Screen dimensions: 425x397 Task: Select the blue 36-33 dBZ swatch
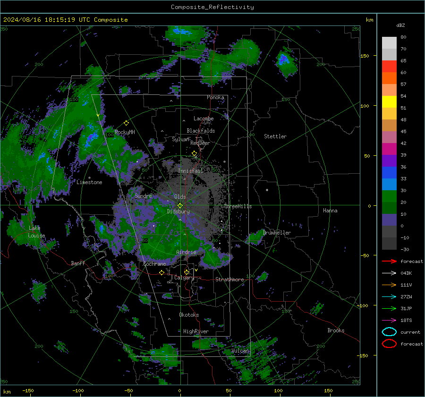tap(389, 173)
